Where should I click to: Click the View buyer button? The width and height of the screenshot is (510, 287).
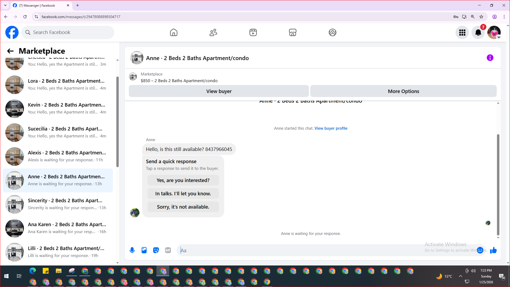pyautogui.click(x=219, y=91)
